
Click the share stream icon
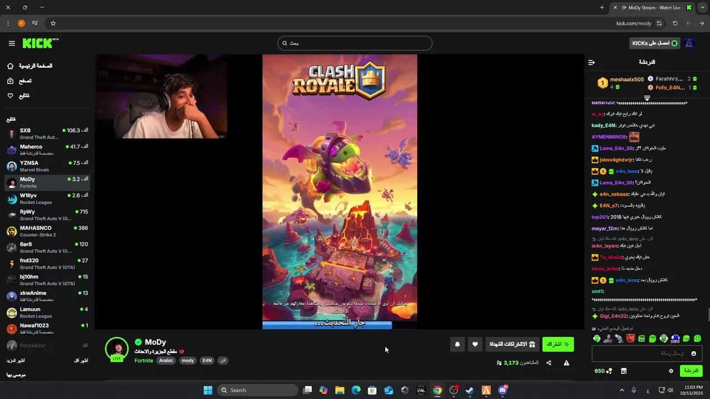(549, 363)
